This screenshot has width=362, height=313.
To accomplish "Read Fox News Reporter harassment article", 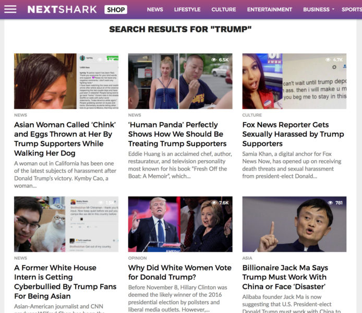I will click(x=293, y=134).
